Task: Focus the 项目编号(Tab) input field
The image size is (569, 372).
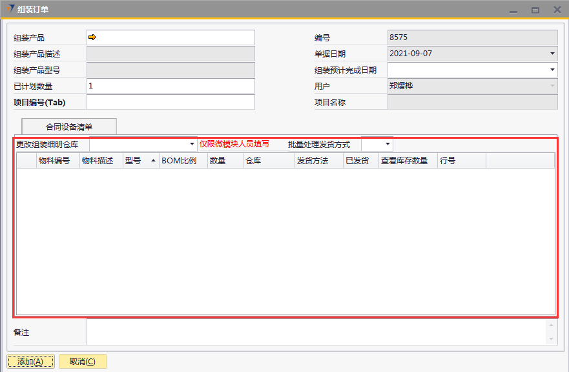Action: click(171, 102)
